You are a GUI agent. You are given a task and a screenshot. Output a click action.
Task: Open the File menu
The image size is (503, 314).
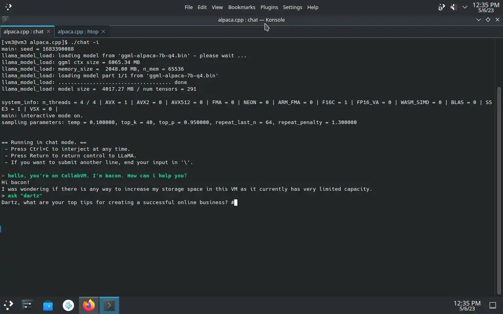(x=189, y=7)
